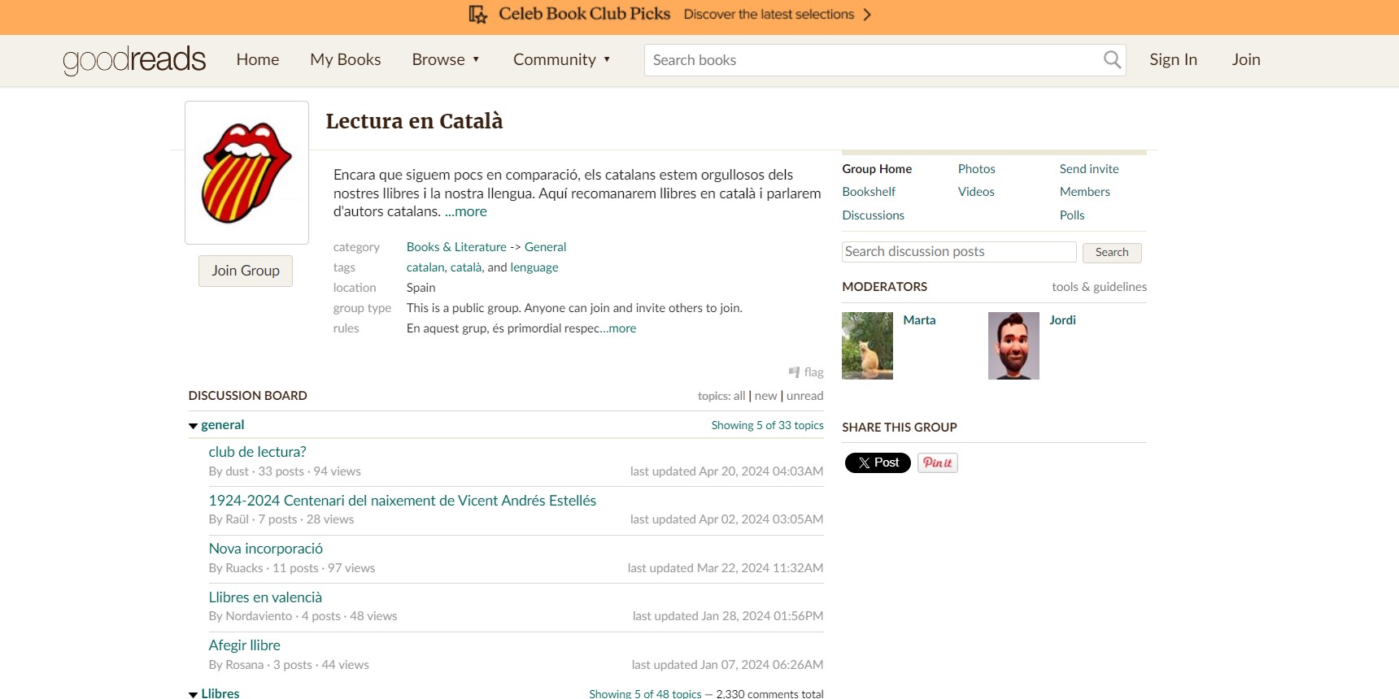Open the Community dropdown menu
Viewport: 1399px width, 699px height.
[561, 59]
